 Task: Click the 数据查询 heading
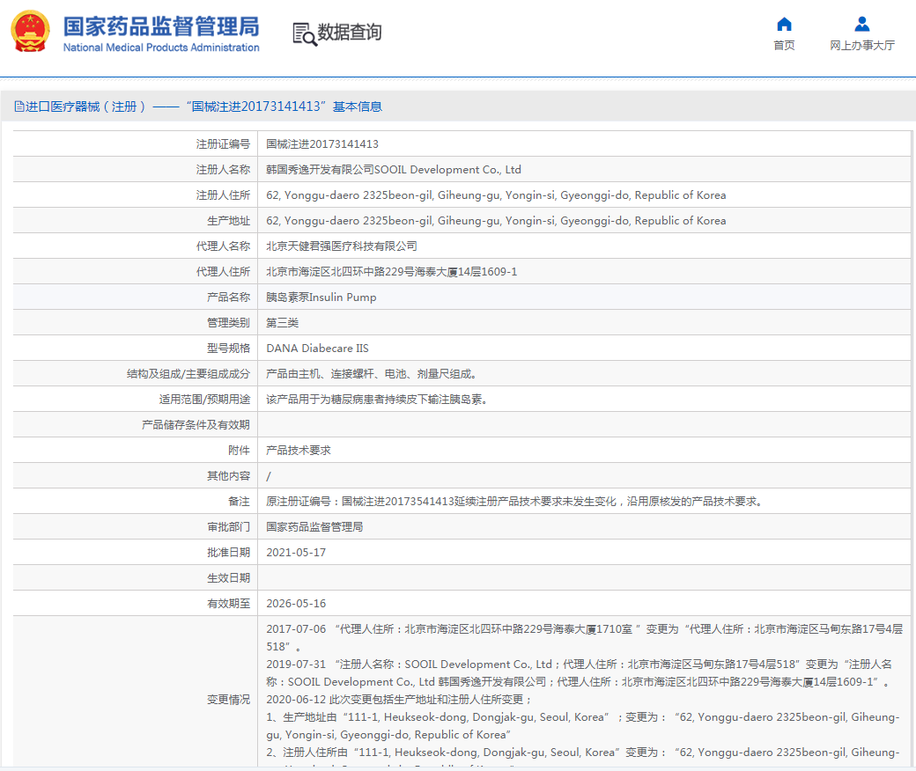[x=350, y=32]
